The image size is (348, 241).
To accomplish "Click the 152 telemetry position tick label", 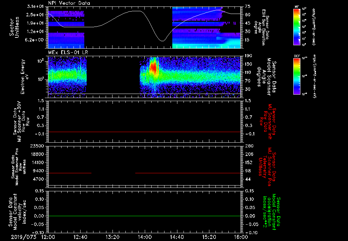I will [x=249, y=162].
